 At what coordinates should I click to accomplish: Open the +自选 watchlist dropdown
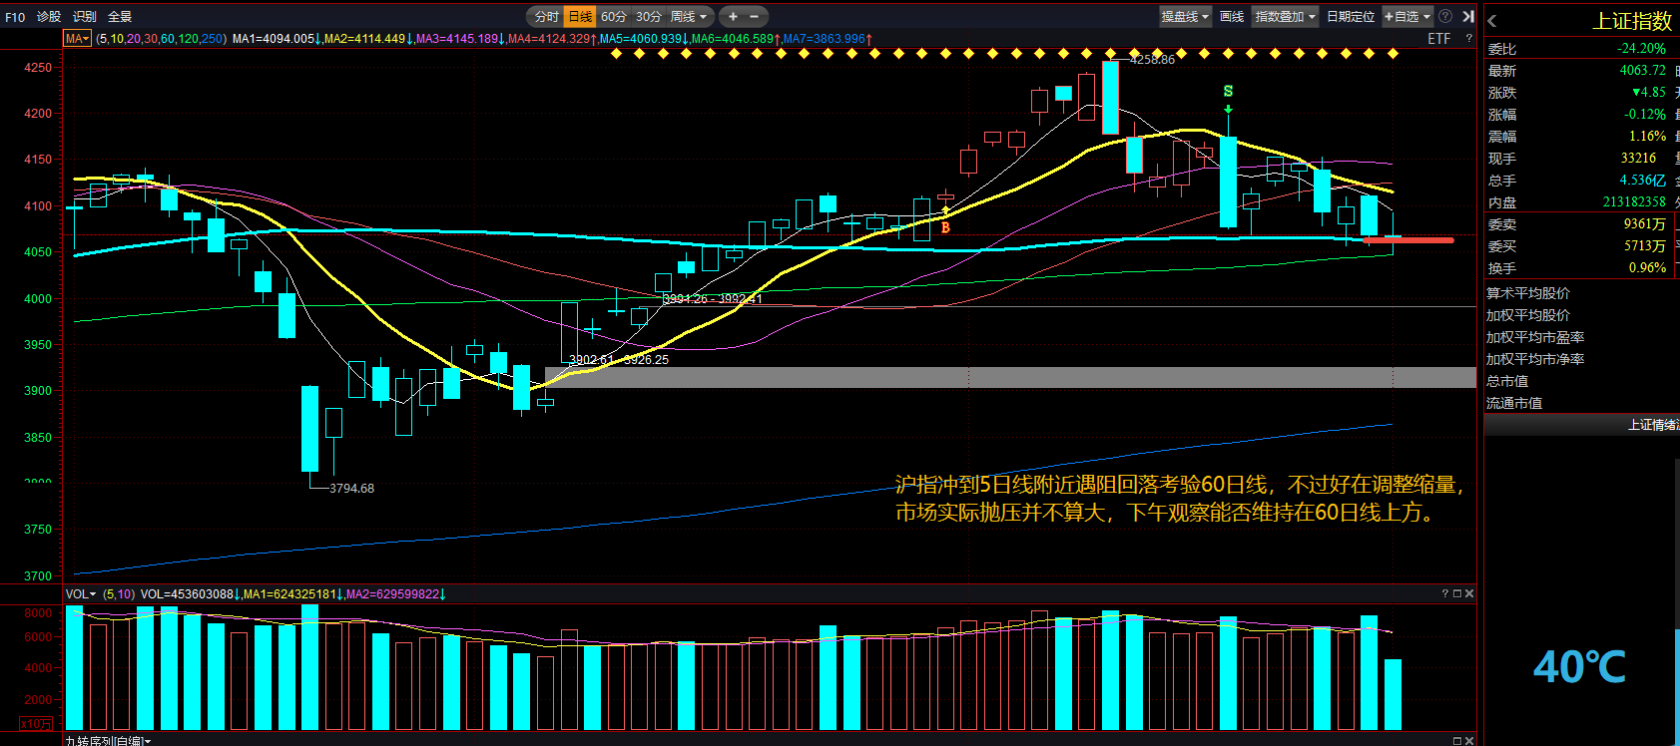tap(1407, 17)
